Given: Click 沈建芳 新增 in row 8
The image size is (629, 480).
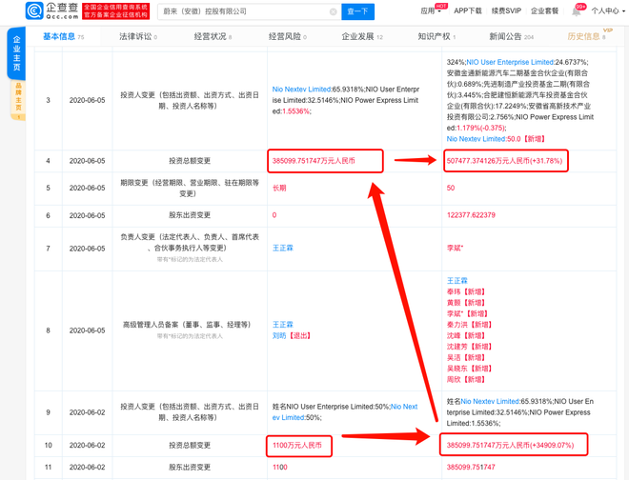Looking at the screenshot, I should pyautogui.click(x=469, y=347).
